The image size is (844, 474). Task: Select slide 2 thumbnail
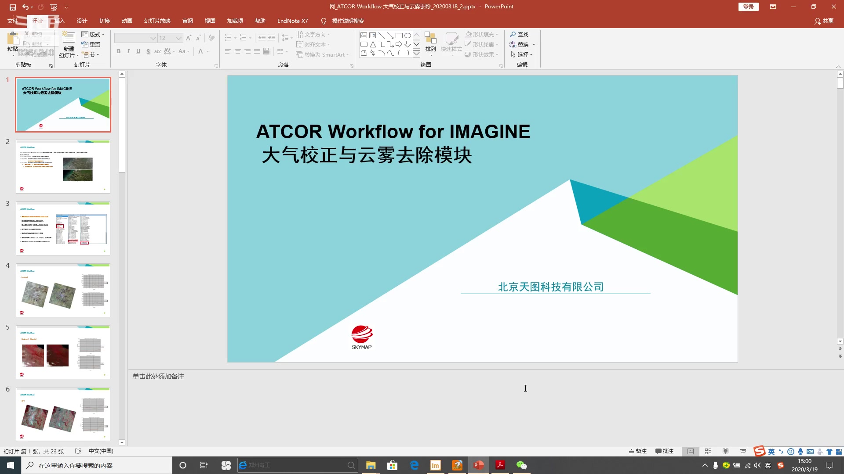[x=63, y=167]
